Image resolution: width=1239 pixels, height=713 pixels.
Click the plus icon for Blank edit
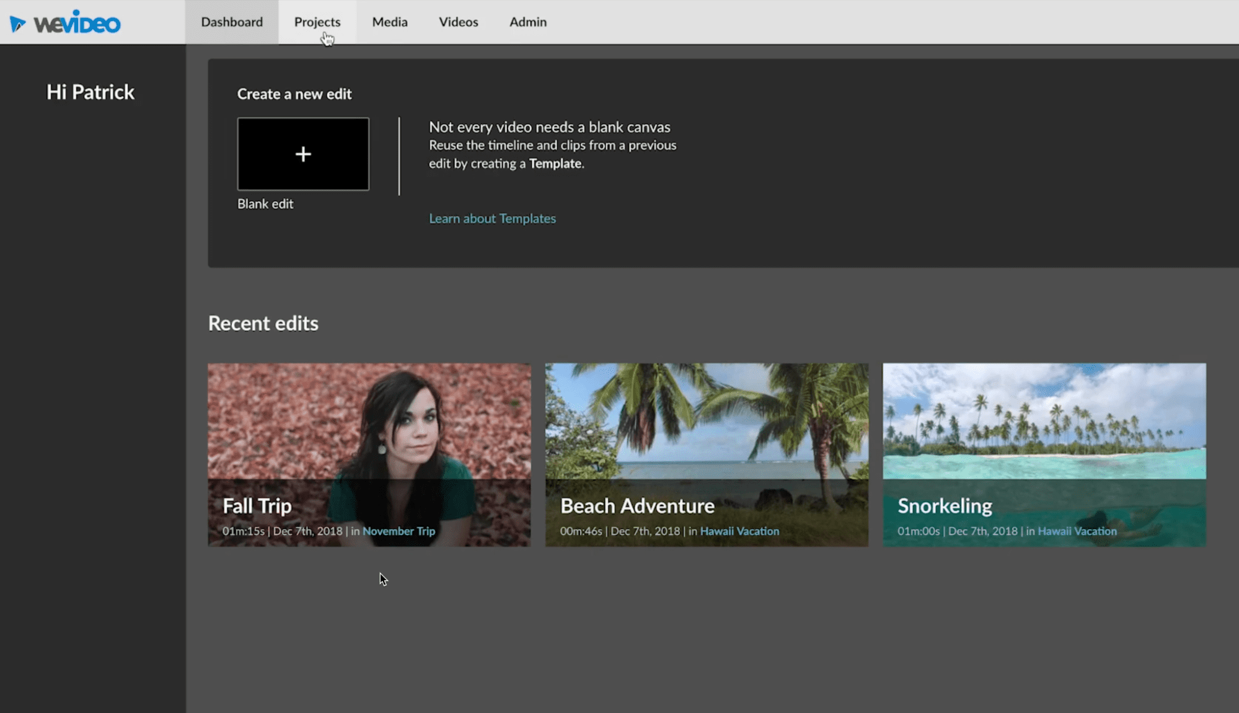pyautogui.click(x=303, y=154)
